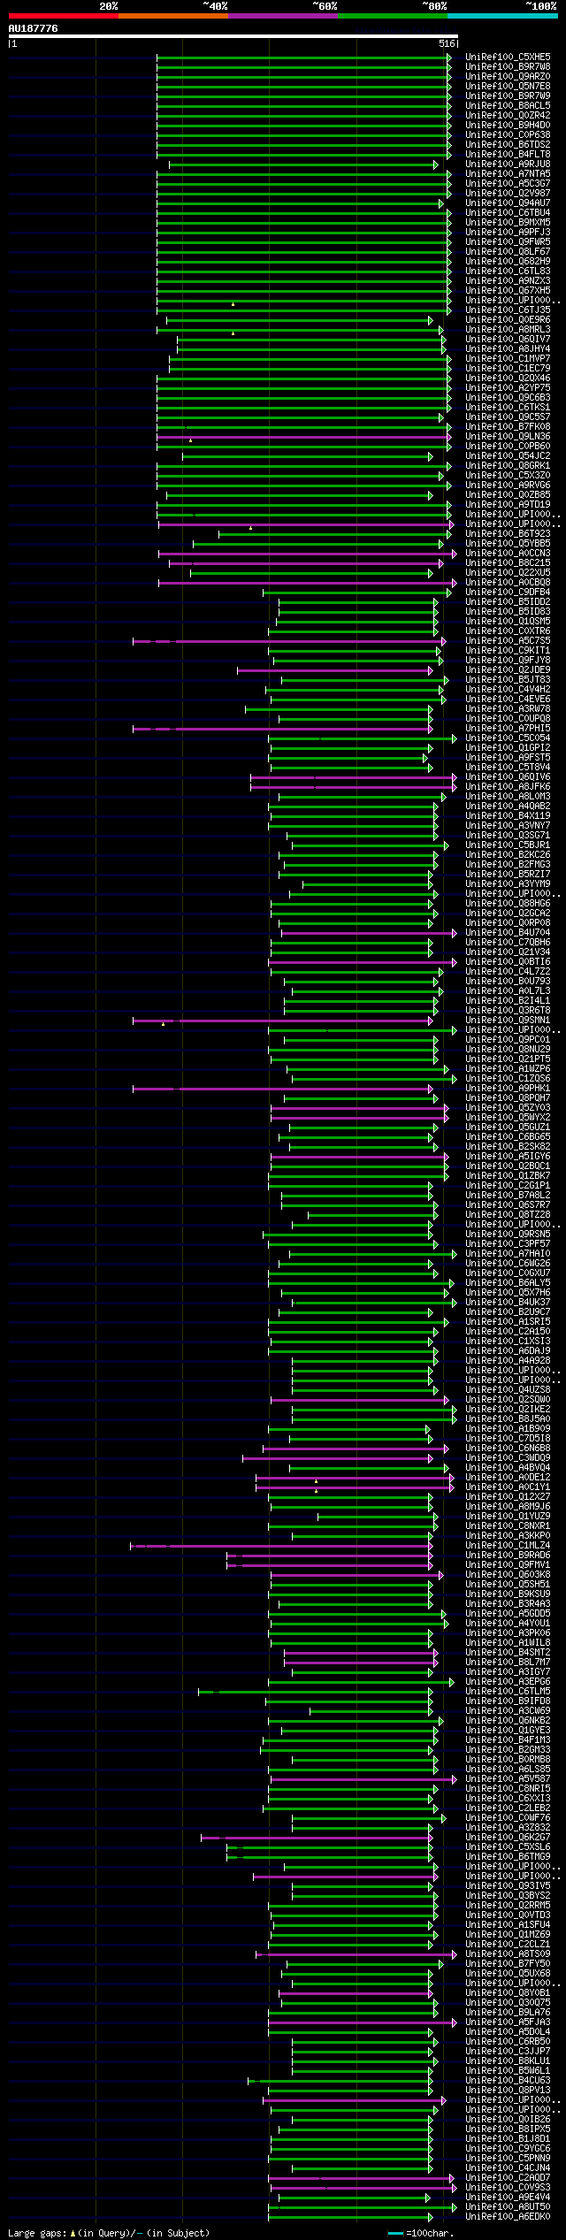Click hit label UniRef100_C1ZQS6

click(508, 1078)
